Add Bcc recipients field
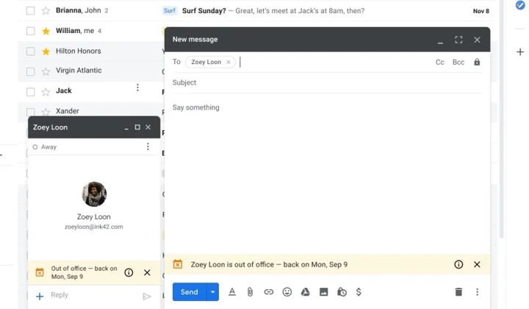The width and height of the screenshot is (529, 309). tap(458, 62)
